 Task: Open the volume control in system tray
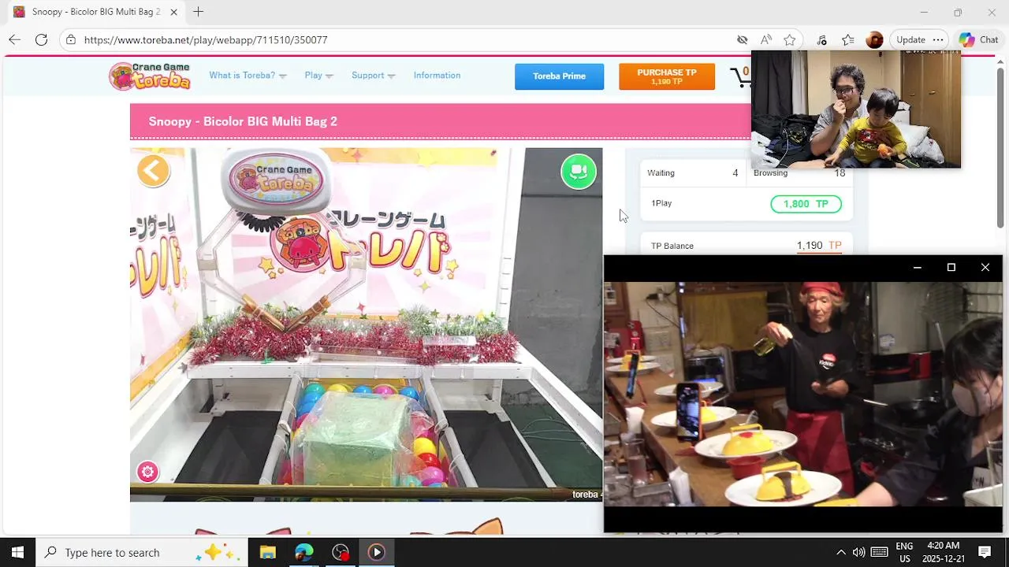click(x=858, y=552)
